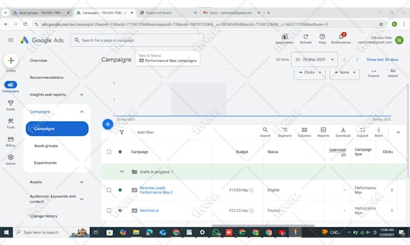The width and height of the screenshot is (410, 245).
Task: Check the NextVise.ai row checkbox
Action: point(109,210)
